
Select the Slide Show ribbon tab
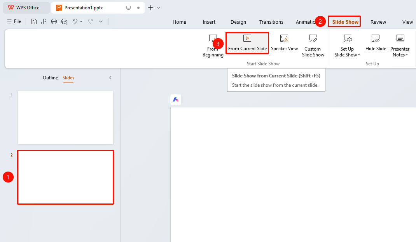[345, 22]
